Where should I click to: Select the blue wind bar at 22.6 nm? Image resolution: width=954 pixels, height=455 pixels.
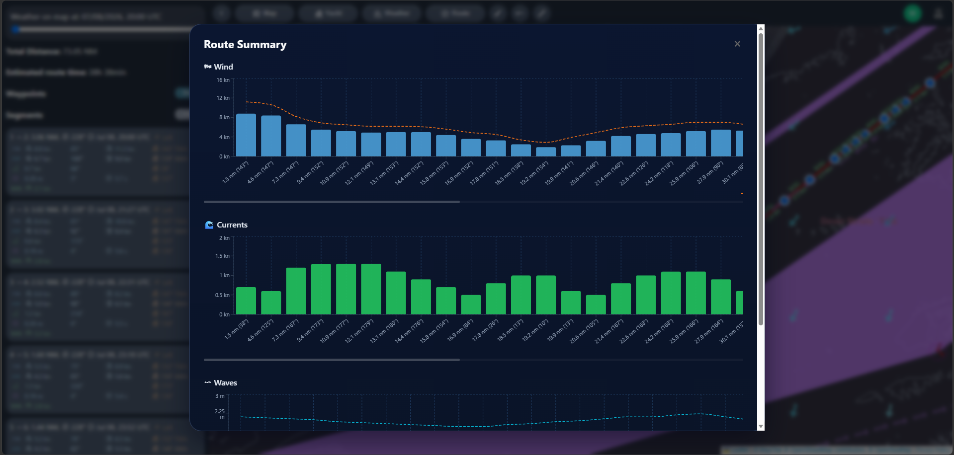(646, 146)
